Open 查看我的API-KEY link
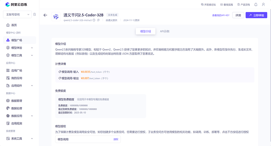 point(221,15)
